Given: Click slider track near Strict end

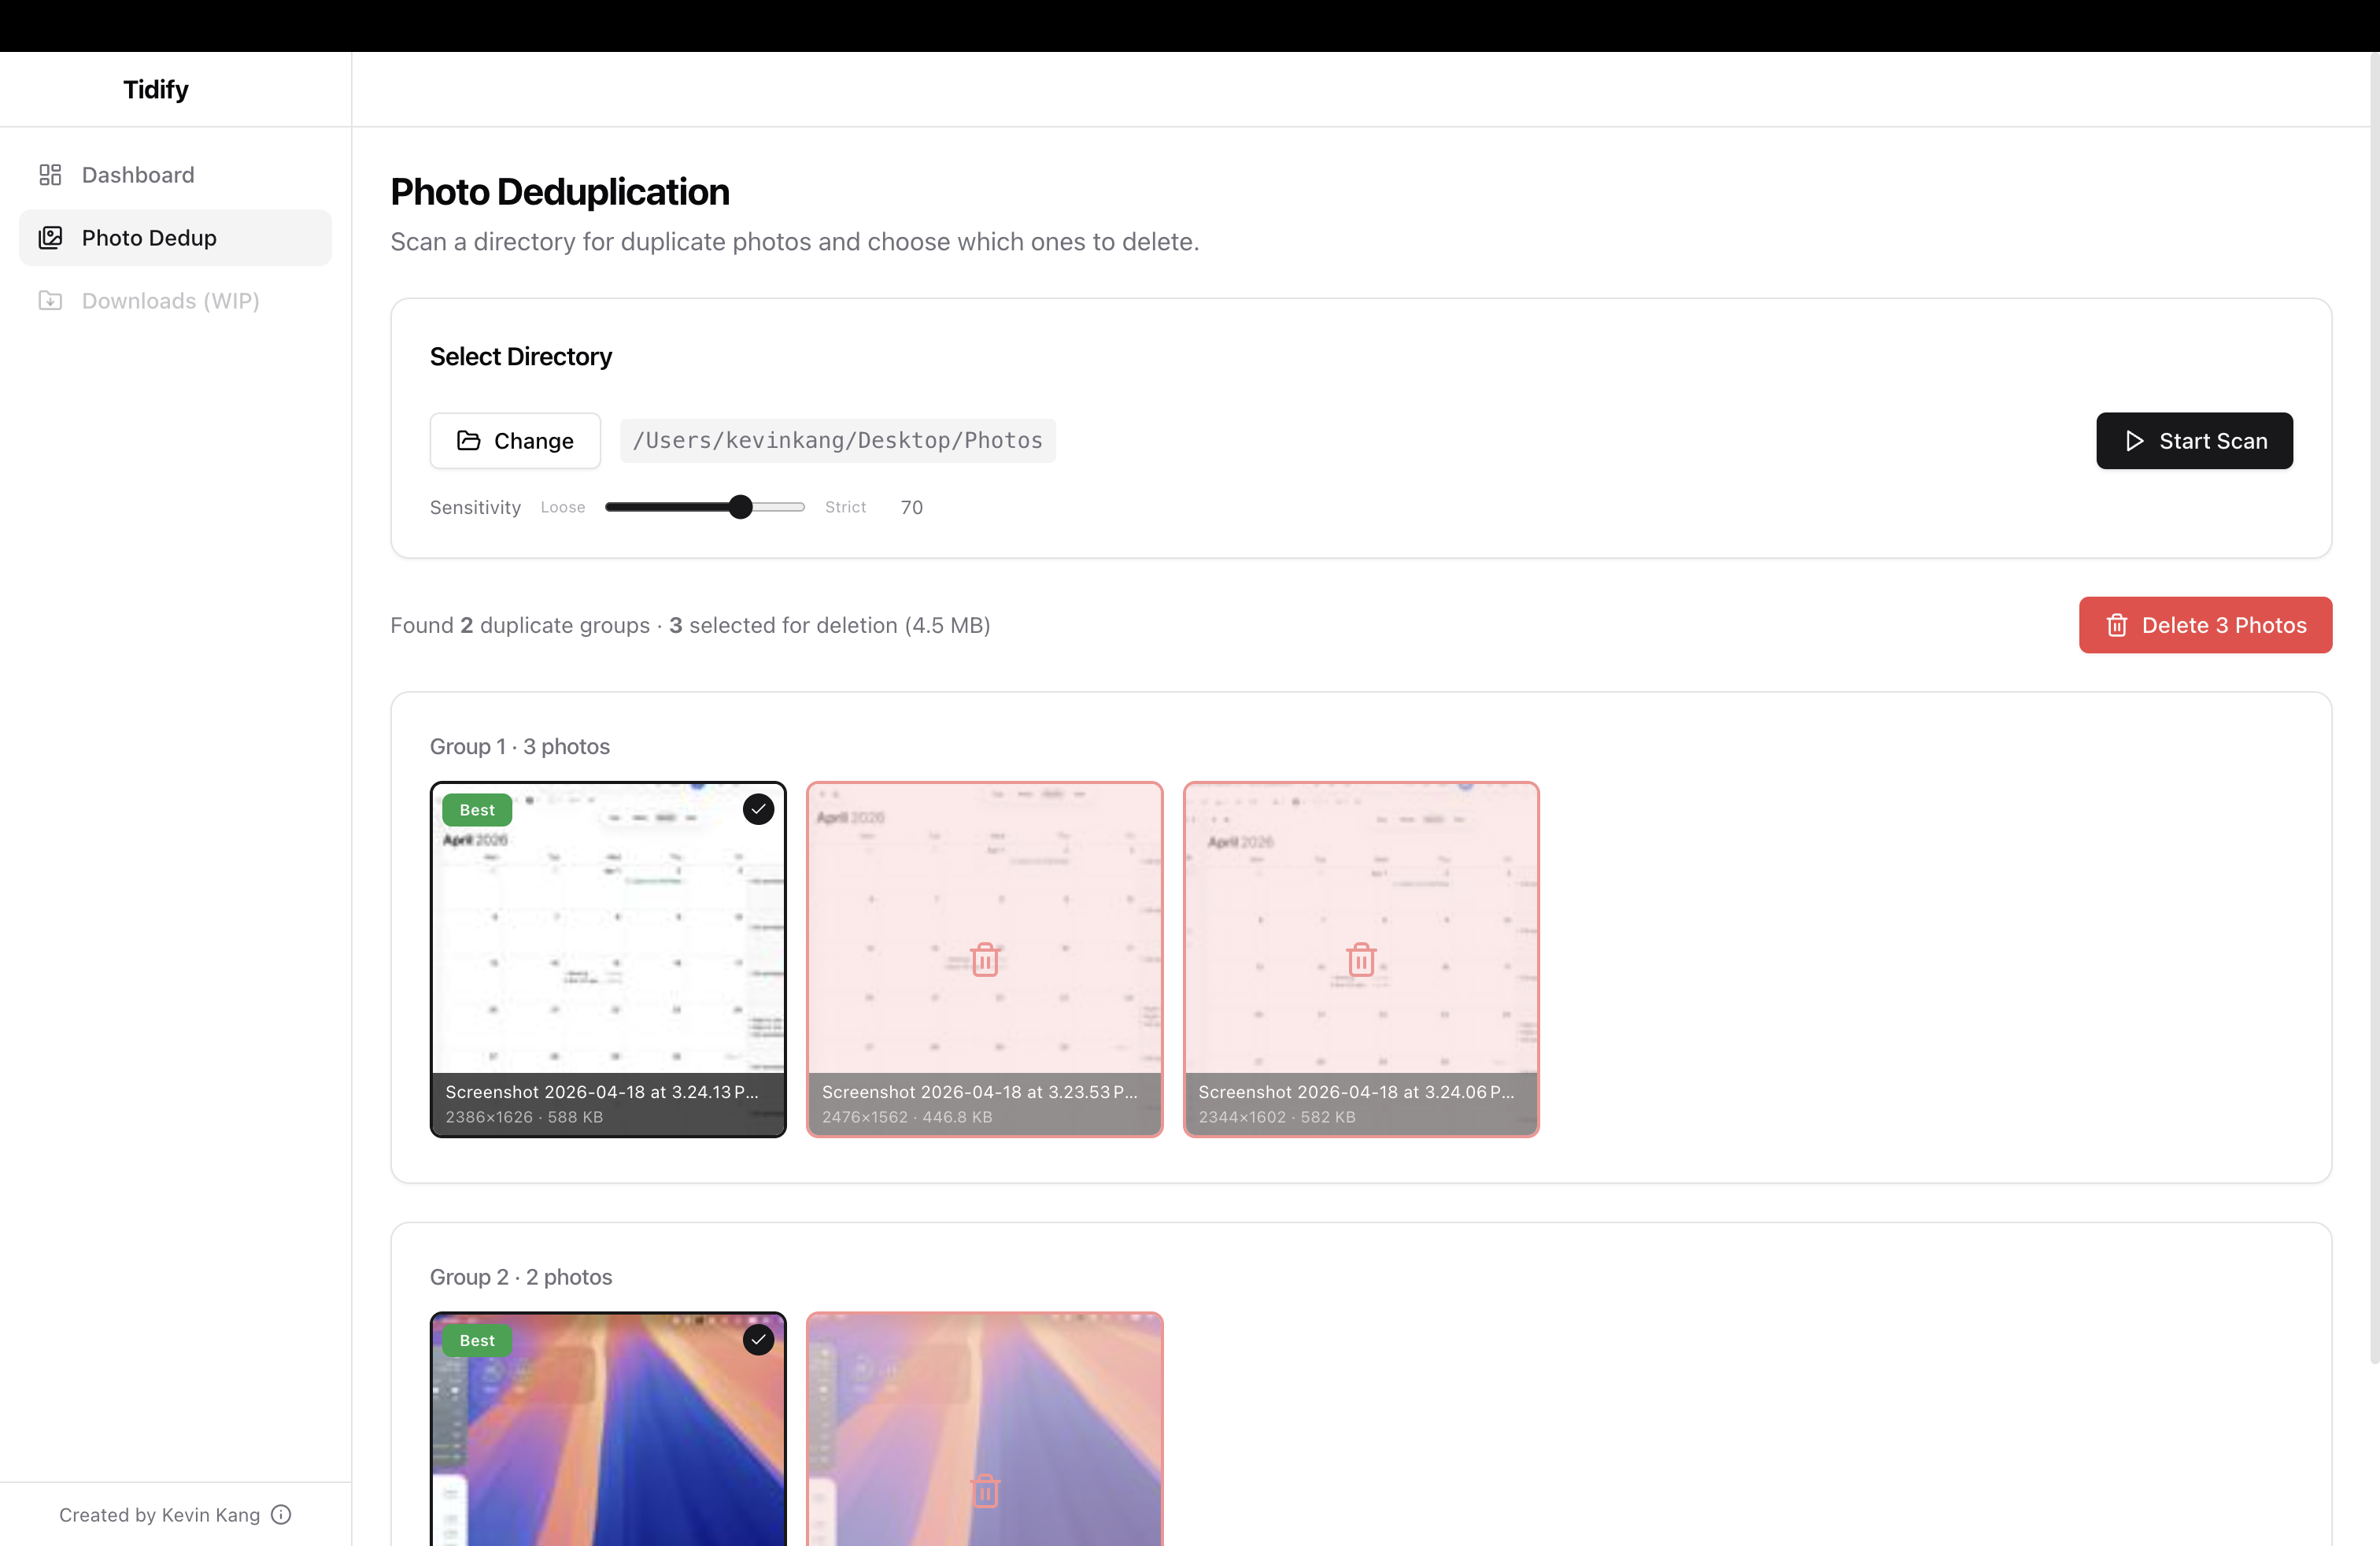Looking at the screenshot, I should pos(790,507).
